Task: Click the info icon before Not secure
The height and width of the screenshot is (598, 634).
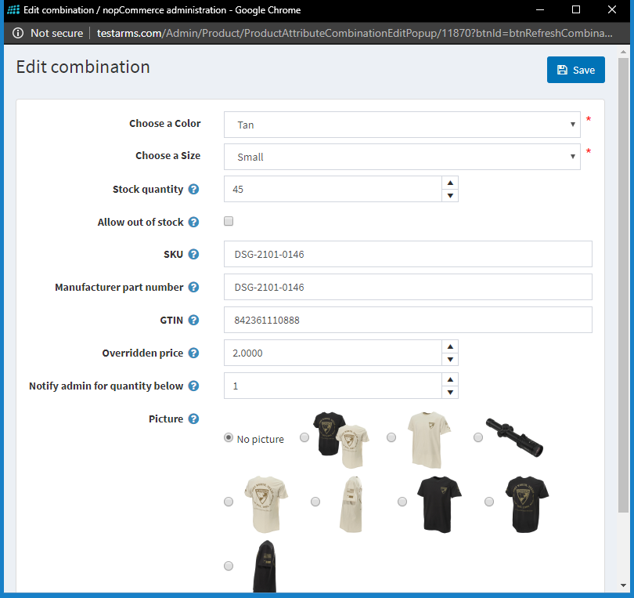Action: click(x=17, y=33)
